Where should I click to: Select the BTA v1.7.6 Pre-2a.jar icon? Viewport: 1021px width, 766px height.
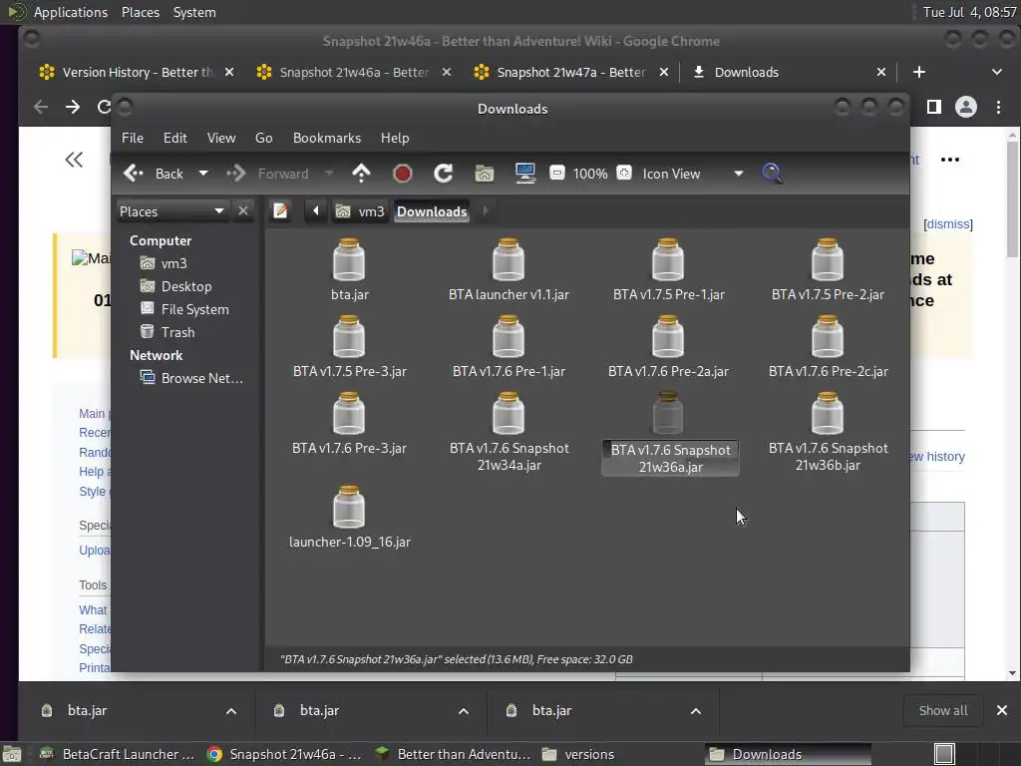(668, 336)
